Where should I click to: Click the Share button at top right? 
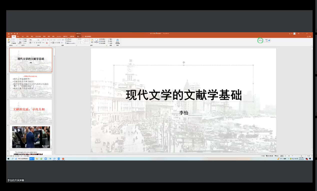click(x=309, y=36)
